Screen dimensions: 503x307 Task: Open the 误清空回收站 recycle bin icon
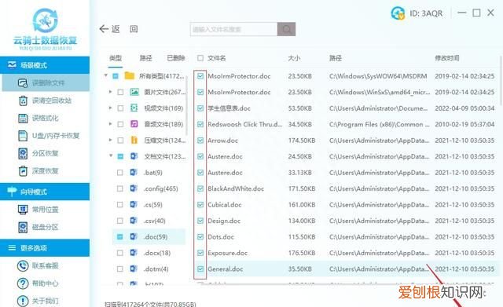click(x=23, y=101)
